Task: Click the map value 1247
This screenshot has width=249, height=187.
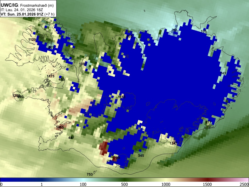Action: click(x=173, y=143)
